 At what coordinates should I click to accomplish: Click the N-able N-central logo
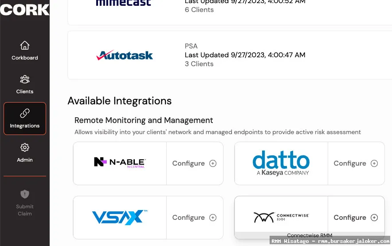click(120, 163)
